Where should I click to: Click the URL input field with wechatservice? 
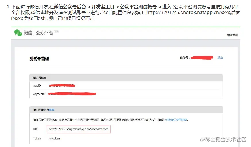[79, 129]
